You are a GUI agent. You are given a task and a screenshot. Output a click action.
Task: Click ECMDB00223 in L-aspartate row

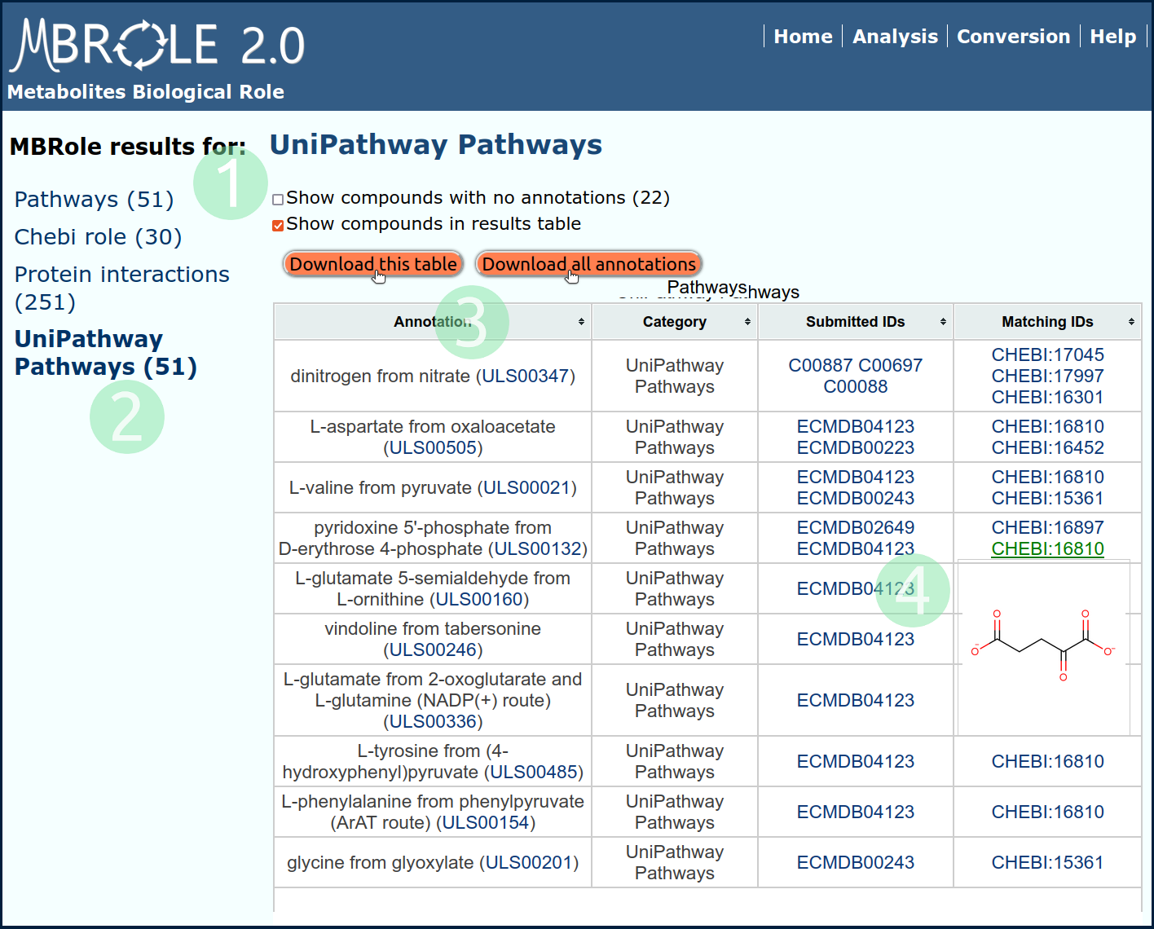point(856,447)
